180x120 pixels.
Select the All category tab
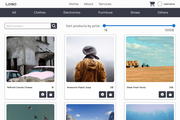click(x=14, y=12)
